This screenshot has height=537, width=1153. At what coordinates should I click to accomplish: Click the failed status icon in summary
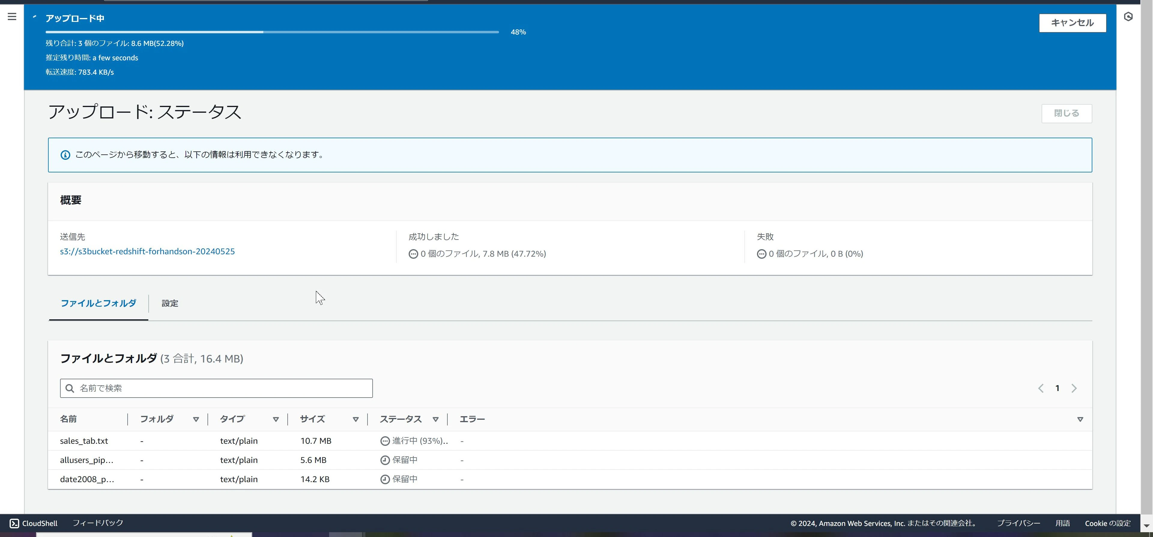coord(761,254)
